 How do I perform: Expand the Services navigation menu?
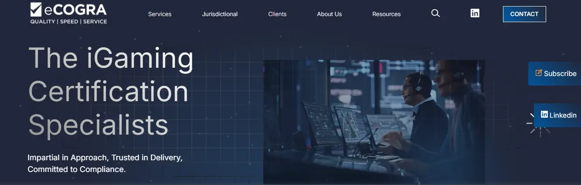[160, 14]
